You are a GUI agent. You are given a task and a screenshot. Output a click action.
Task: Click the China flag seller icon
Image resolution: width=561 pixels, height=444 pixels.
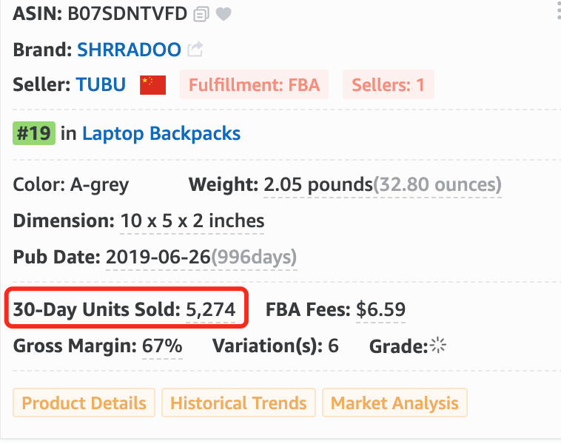pyautogui.click(x=152, y=85)
